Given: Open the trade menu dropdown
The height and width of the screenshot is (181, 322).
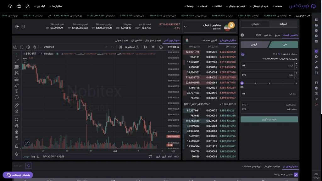Looking at the screenshot, I should pos(277,6).
